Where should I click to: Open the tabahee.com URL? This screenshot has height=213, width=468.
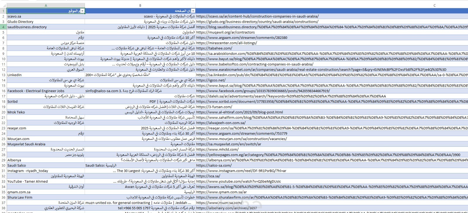pos(214,48)
